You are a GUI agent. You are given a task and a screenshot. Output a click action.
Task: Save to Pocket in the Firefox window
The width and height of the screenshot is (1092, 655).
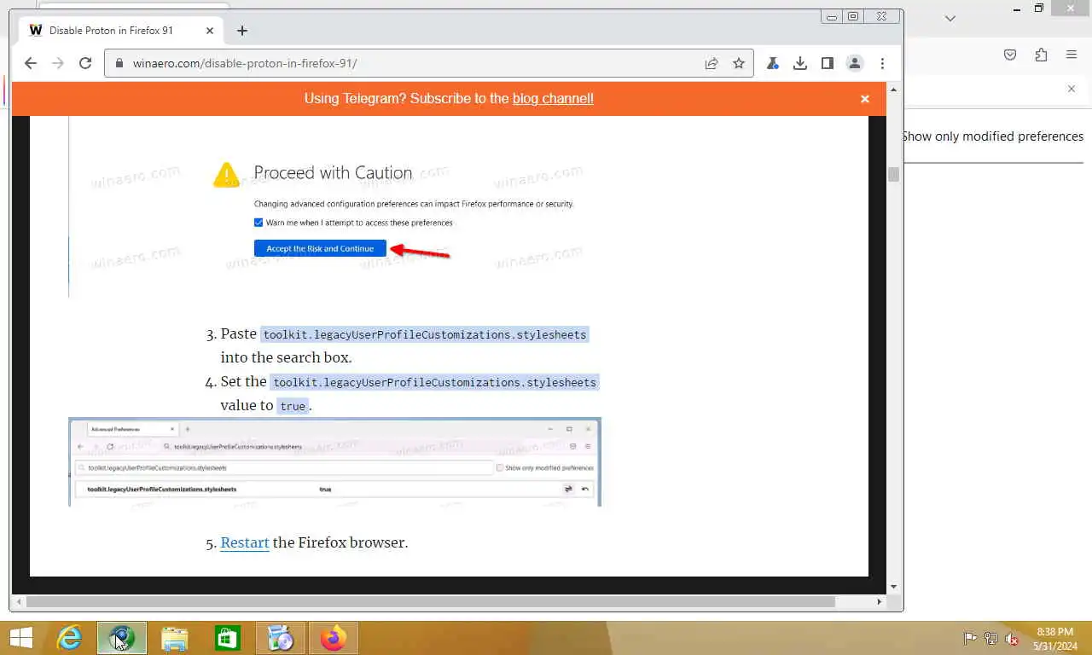[1010, 55]
